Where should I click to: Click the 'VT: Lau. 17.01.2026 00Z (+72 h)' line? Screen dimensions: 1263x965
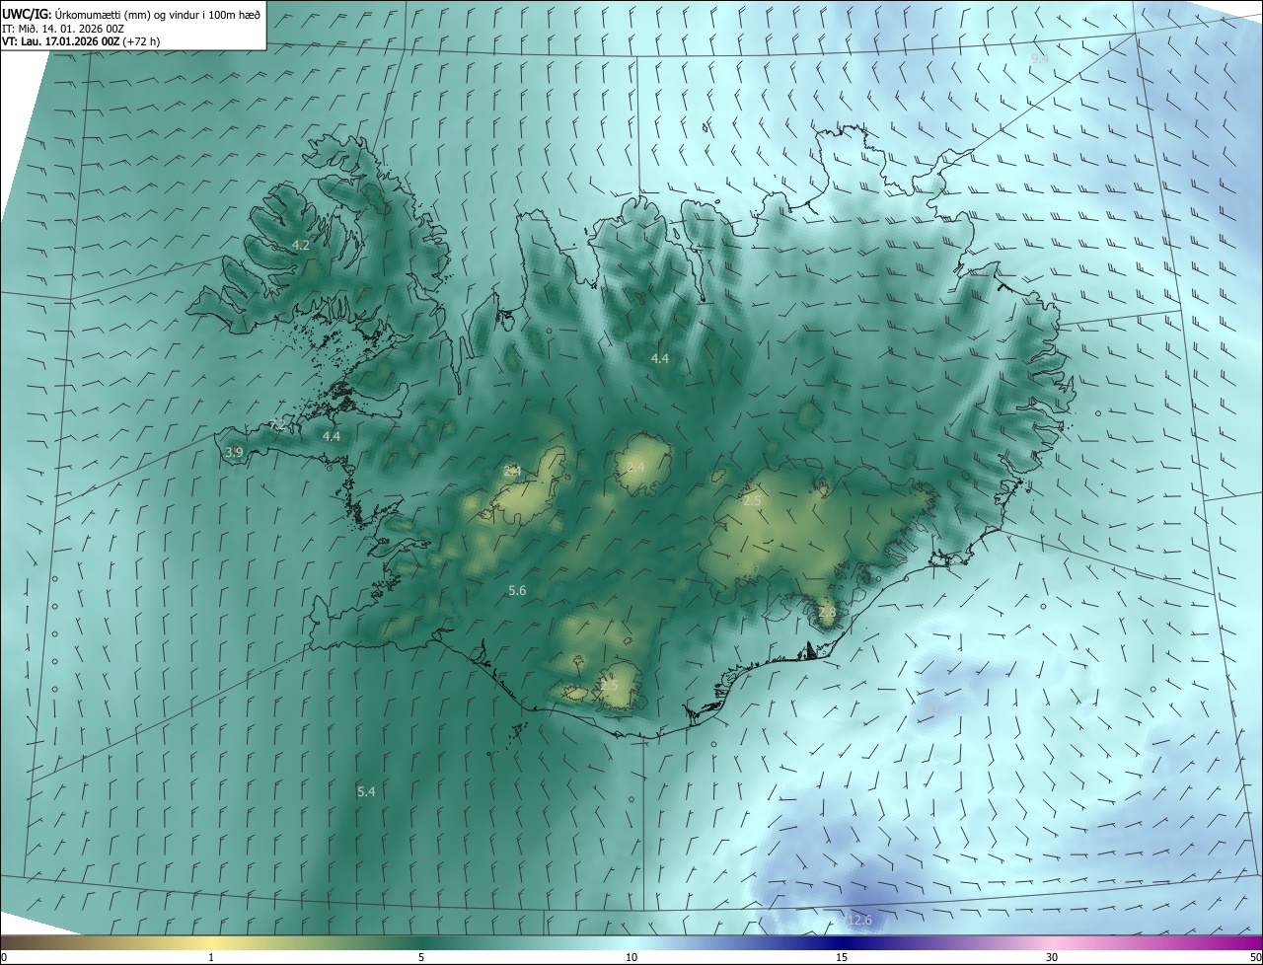(81, 41)
